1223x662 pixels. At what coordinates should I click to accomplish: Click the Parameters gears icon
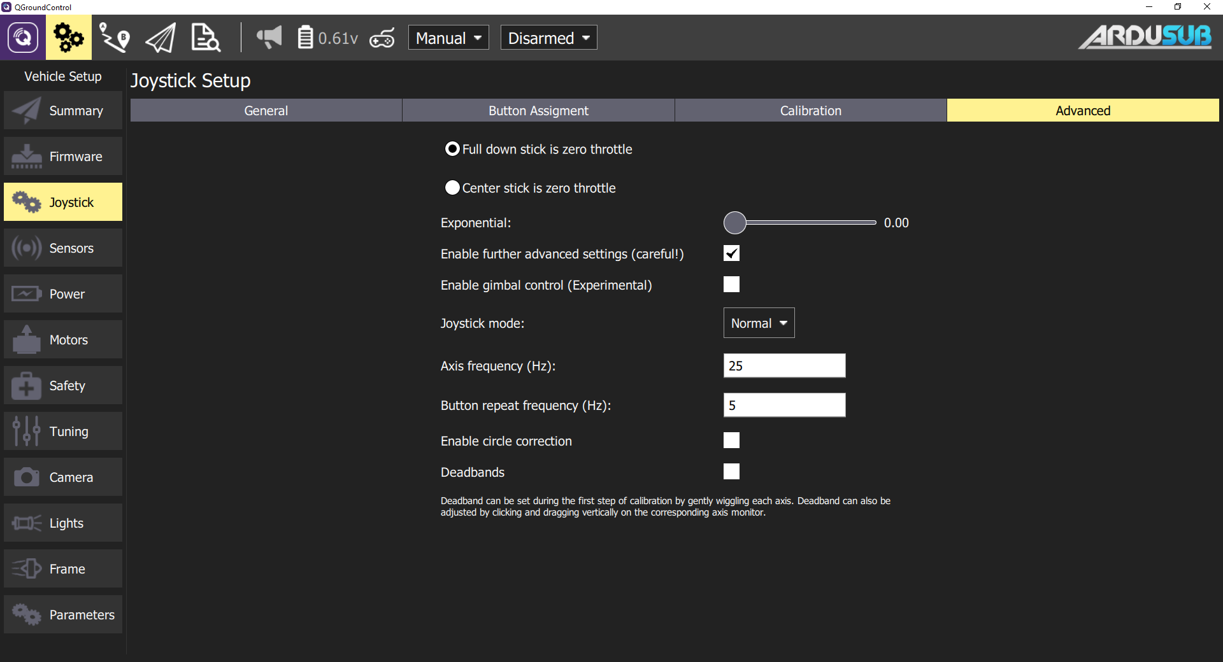[26, 615]
